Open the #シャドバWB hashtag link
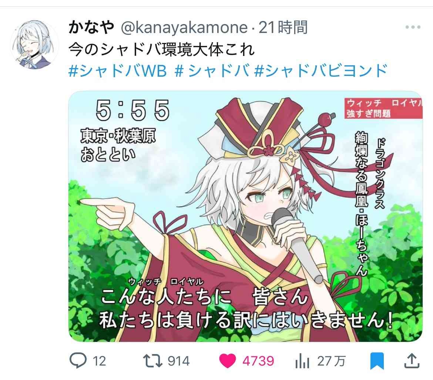This screenshot has height=380, width=433. click(118, 70)
